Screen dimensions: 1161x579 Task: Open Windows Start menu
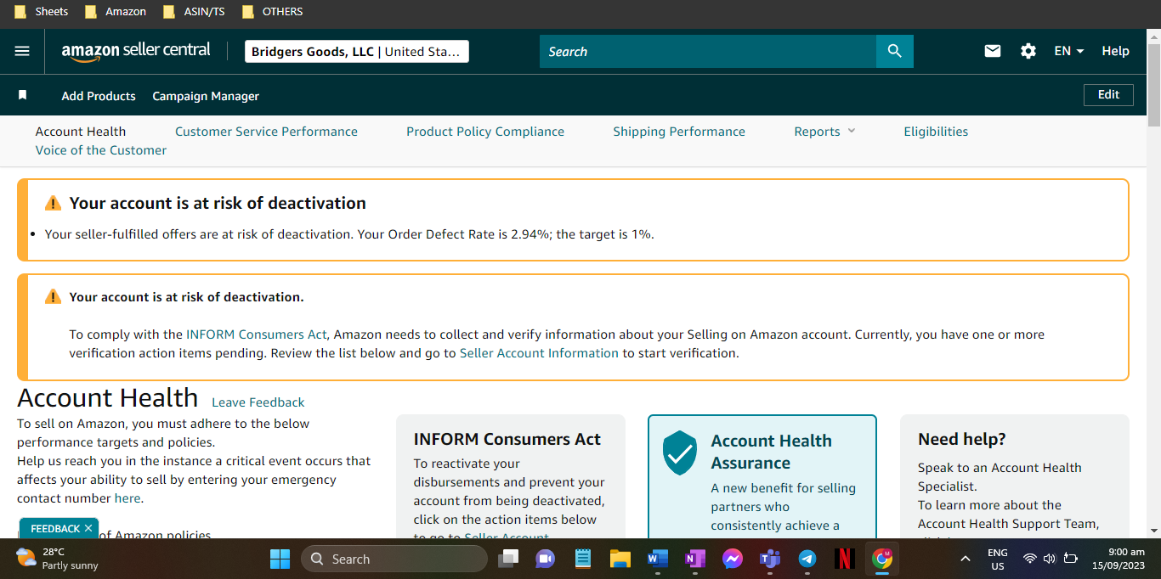point(280,559)
